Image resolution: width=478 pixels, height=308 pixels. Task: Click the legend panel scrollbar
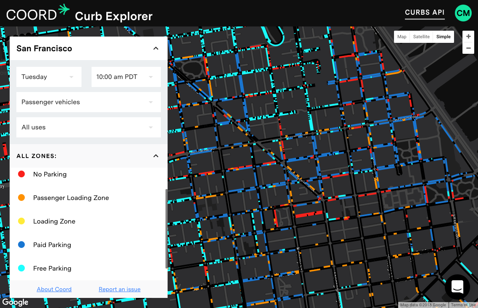pyautogui.click(x=166, y=229)
